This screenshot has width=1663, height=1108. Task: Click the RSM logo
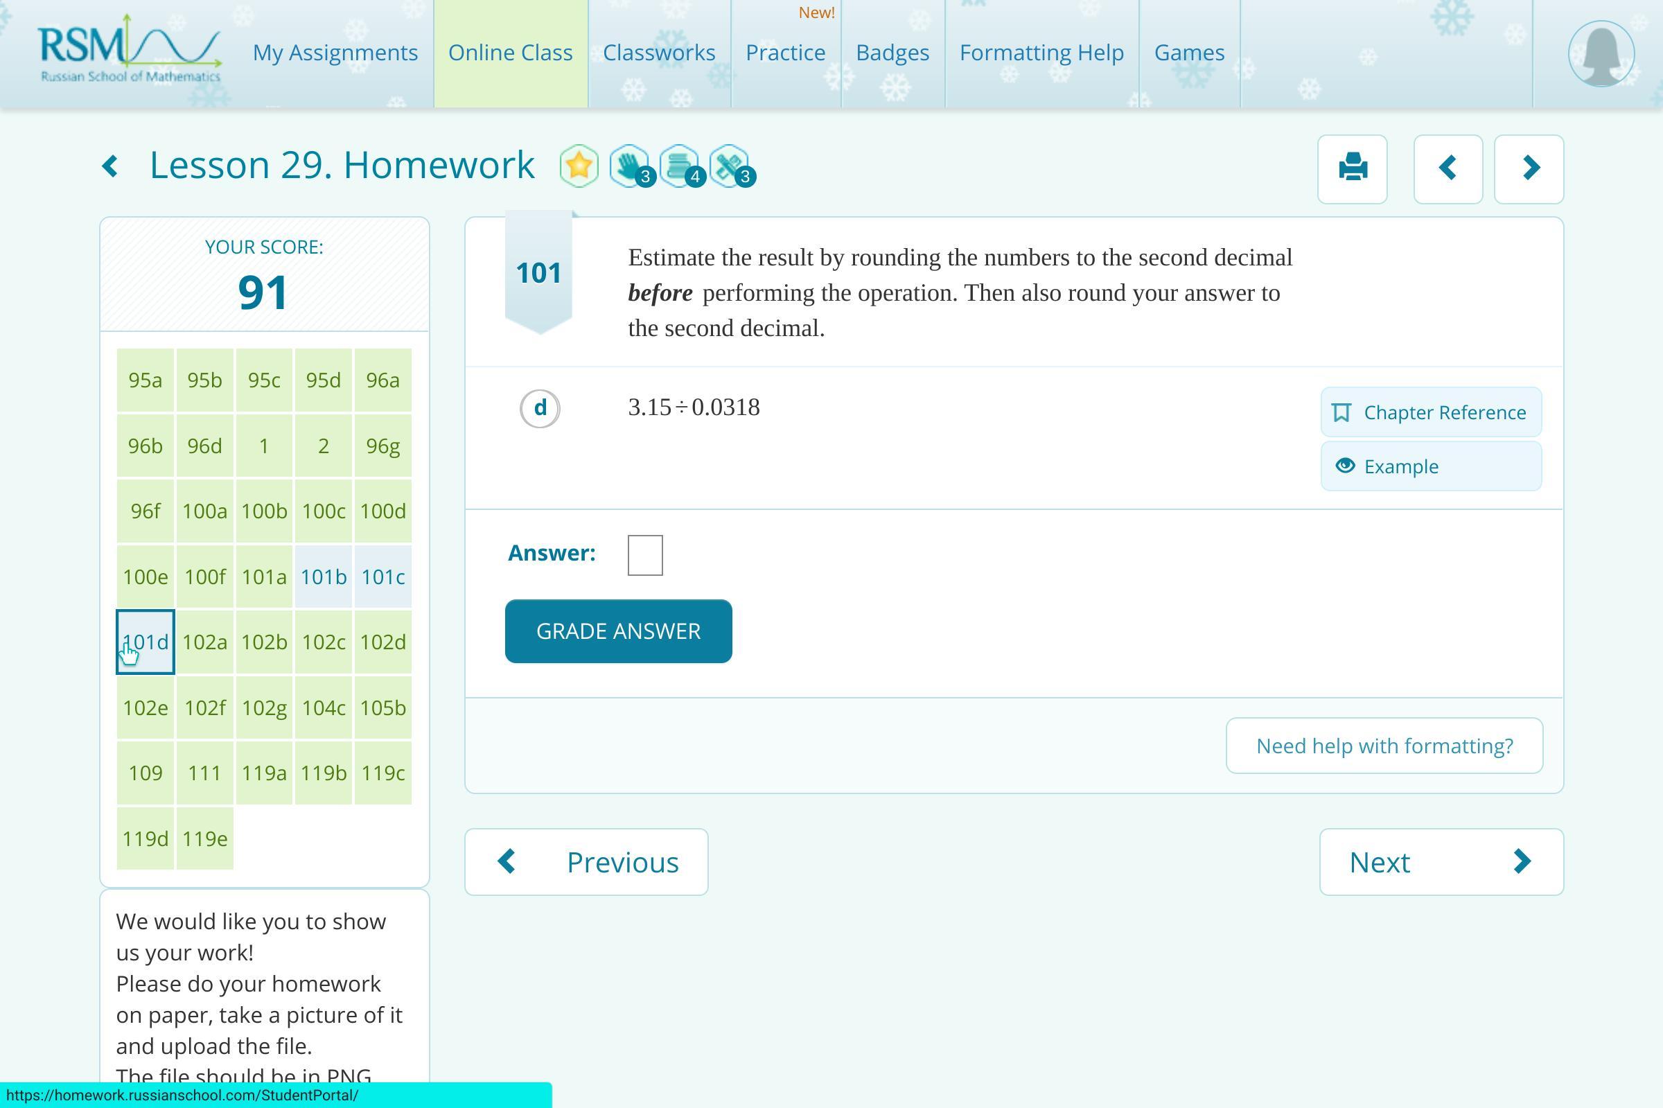coord(130,51)
